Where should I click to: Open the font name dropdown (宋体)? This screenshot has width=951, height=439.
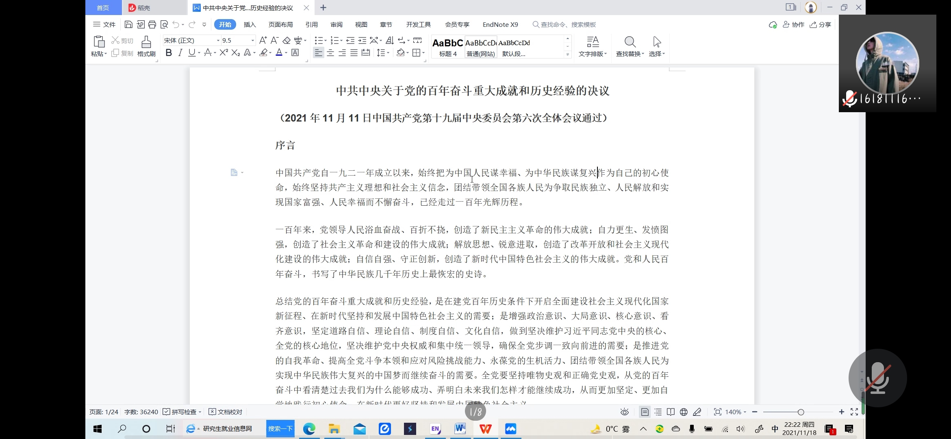coord(218,40)
